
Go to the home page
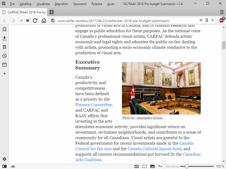tap(44, 20)
